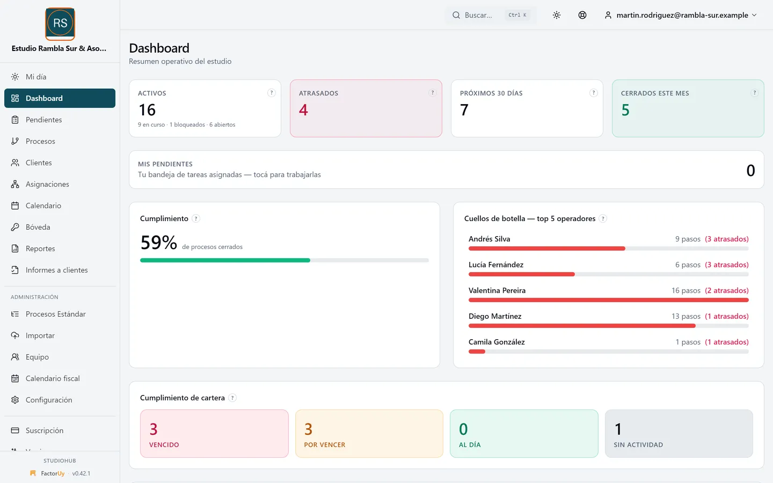The image size is (773, 483).
Task: Click help icon beside Cuellos de botella
Action: (x=603, y=218)
